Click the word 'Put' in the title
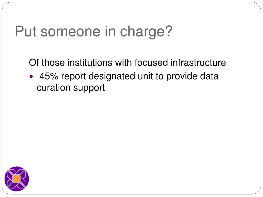This screenshot has height=197, width=263. 26,31
